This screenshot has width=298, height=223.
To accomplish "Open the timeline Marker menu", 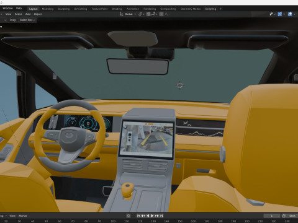I will [23, 216].
